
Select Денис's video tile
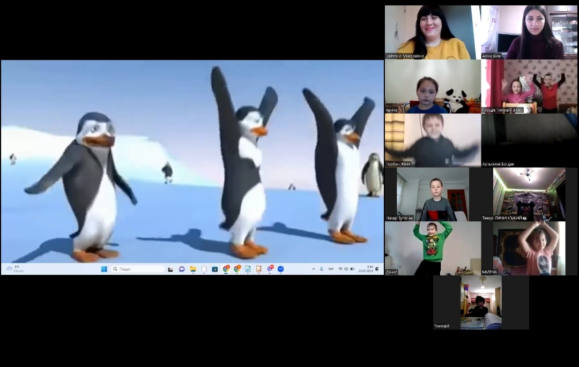[433, 248]
